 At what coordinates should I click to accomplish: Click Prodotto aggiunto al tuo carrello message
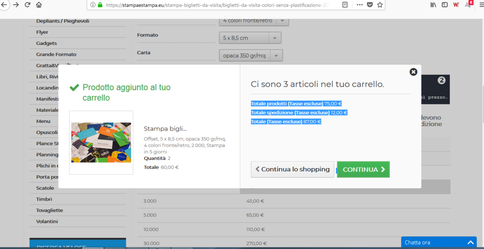[126, 93]
